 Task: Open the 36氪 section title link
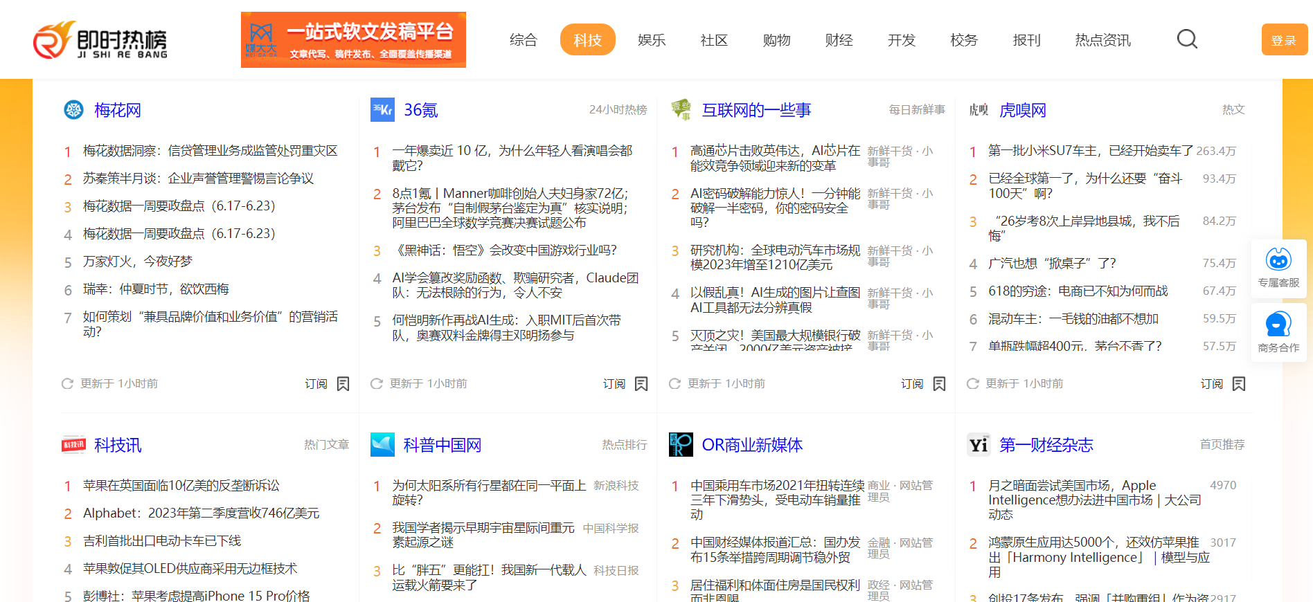pos(420,110)
